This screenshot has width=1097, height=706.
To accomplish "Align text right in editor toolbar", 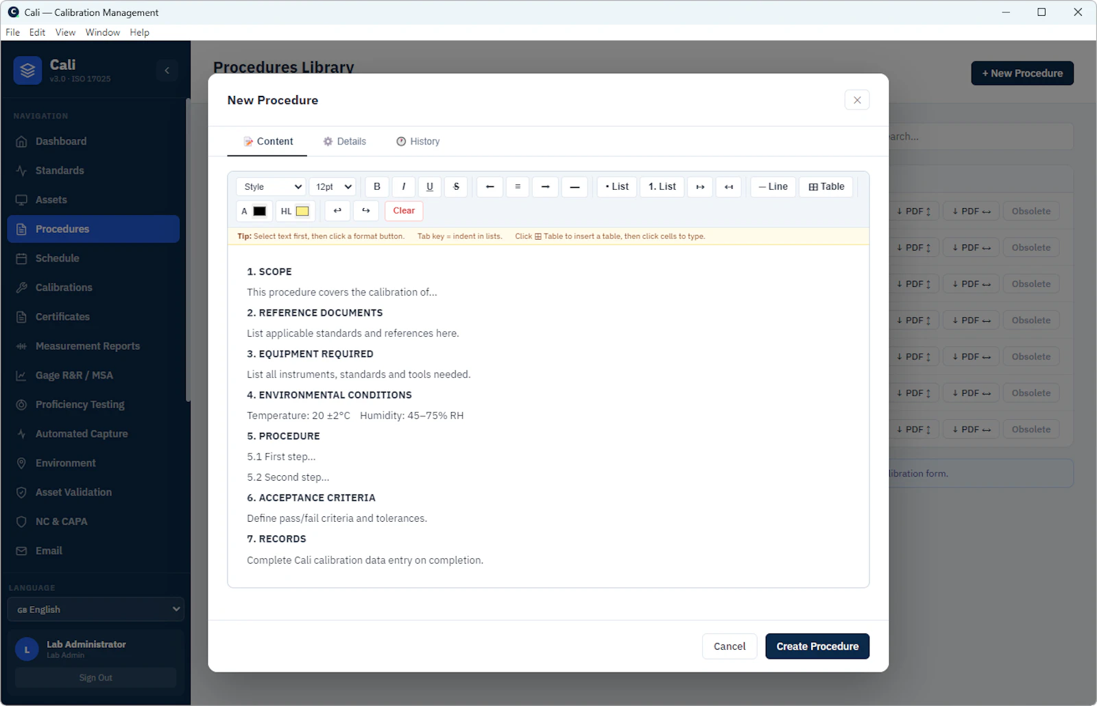I will 545,187.
